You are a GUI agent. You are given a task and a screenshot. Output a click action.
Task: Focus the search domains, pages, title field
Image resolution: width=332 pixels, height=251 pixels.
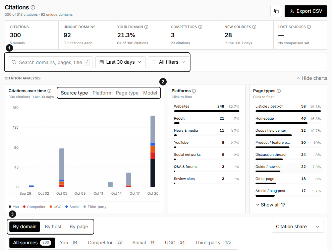(50, 62)
